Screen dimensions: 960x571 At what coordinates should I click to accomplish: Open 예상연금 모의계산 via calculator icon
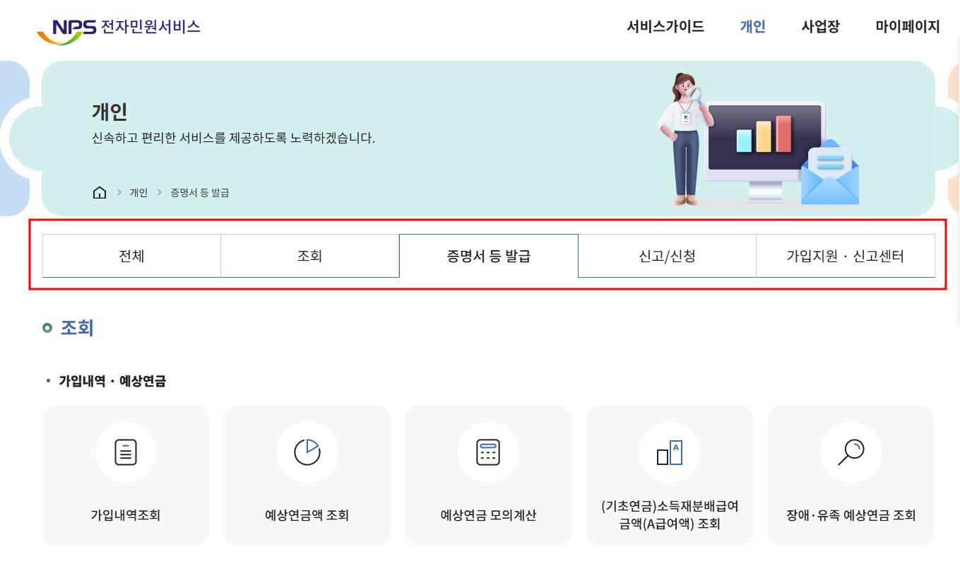pyautogui.click(x=488, y=452)
